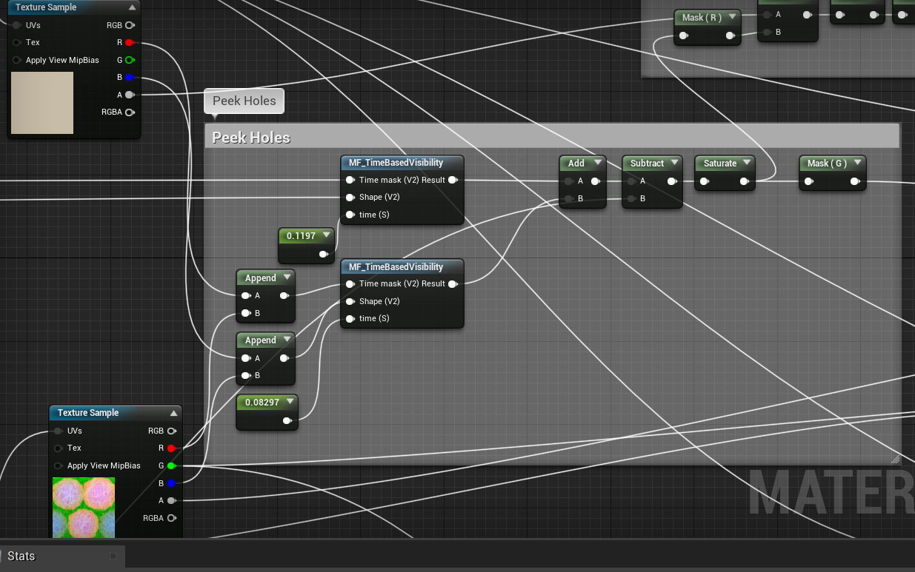The width and height of the screenshot is (915, 572).
Task: Click the B input pin on Subtract node
Action: coord(630,198)
